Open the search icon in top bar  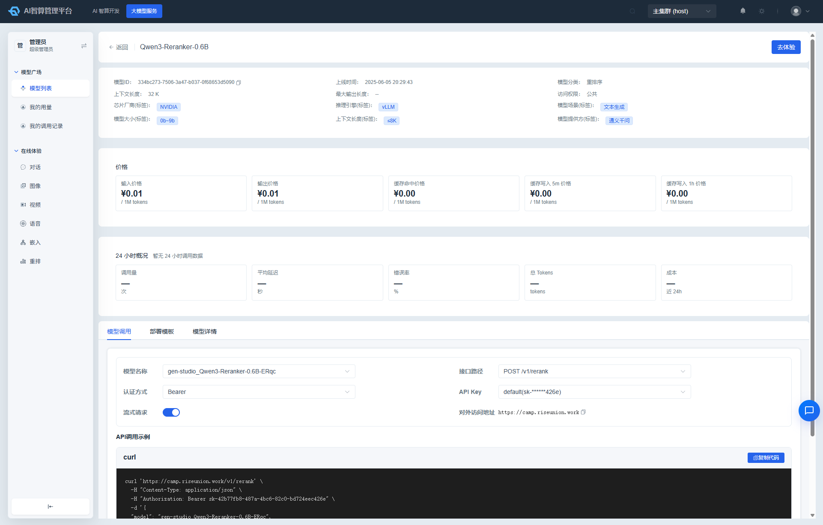pyautogui.click(x=632, y=11)
